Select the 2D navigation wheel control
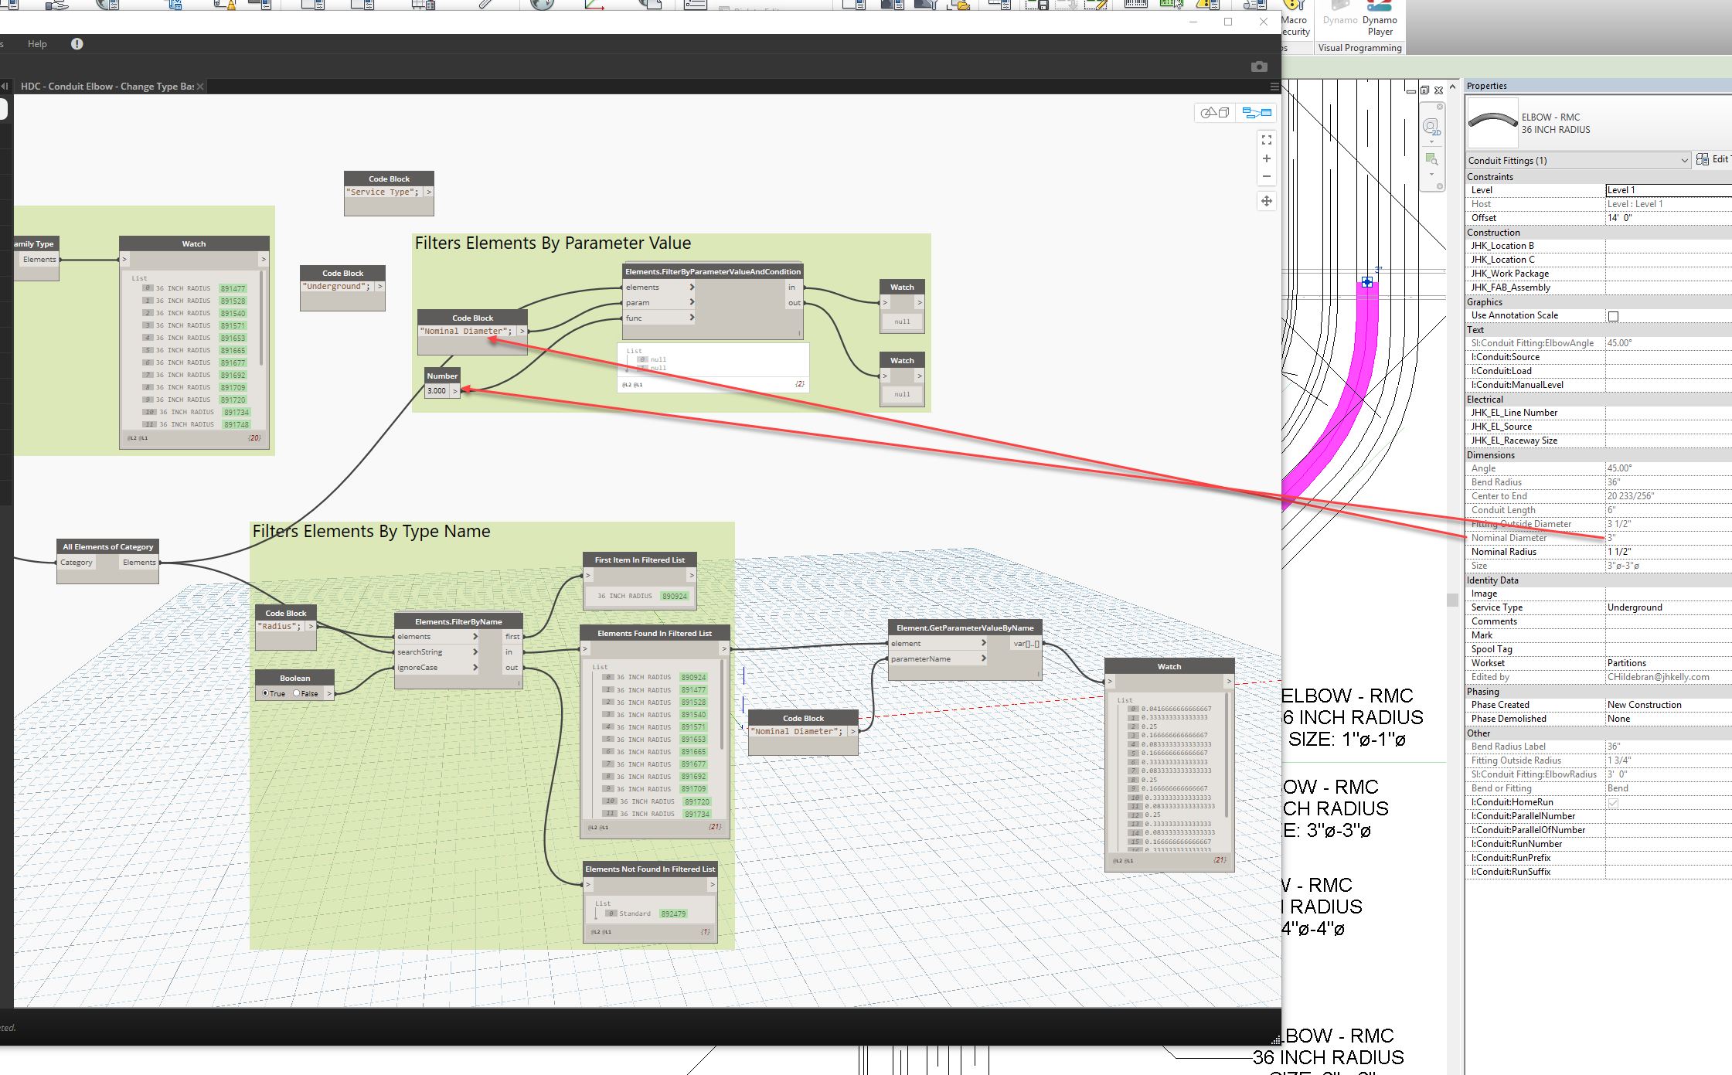Image resolution: width=1732 pixels, height=1075 pixels. pyautogui.click(x=1431, y=125)
